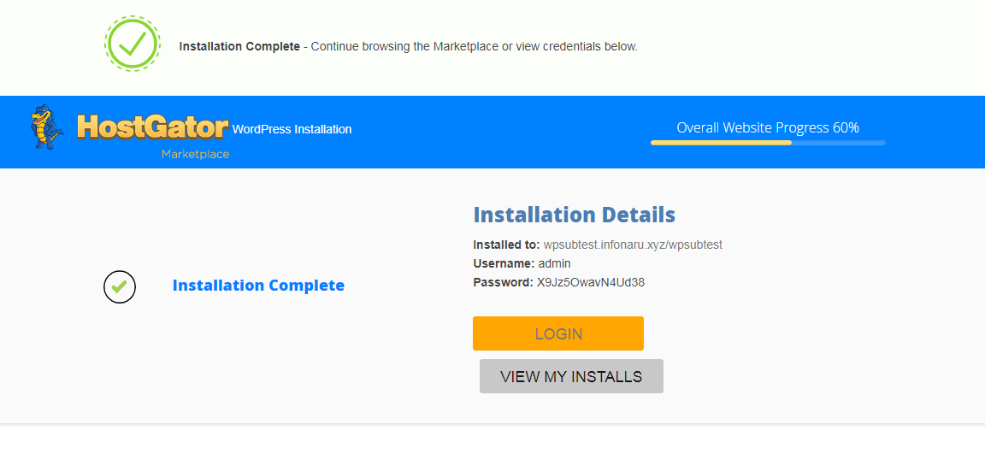The width and height of the screenshot is (985, 454).
Task: Open VIEW MY INSTALLS
Action: tap(571, 376)
